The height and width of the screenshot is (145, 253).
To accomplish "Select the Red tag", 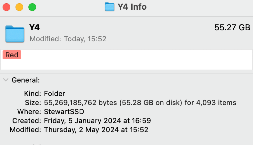I will 12,55.
